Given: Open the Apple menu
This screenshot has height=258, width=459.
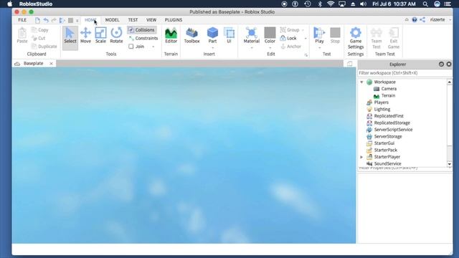Looking at the screenshot, I should pos(9,4).
